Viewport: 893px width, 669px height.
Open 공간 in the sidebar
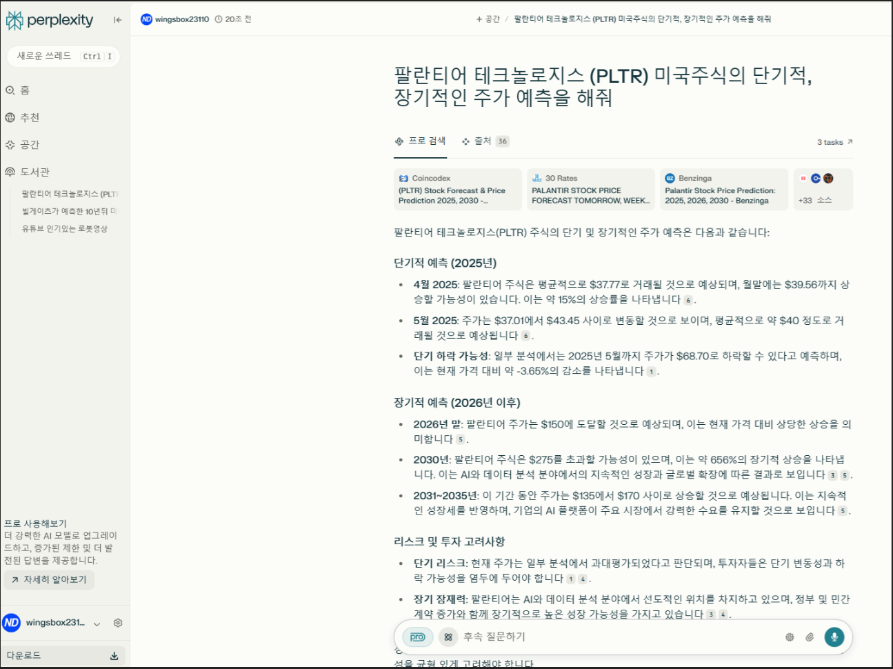pyautogui.click(x=22, y=145)
